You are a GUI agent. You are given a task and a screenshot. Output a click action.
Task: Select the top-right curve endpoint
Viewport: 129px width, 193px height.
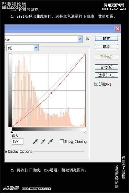pos(85,55)
